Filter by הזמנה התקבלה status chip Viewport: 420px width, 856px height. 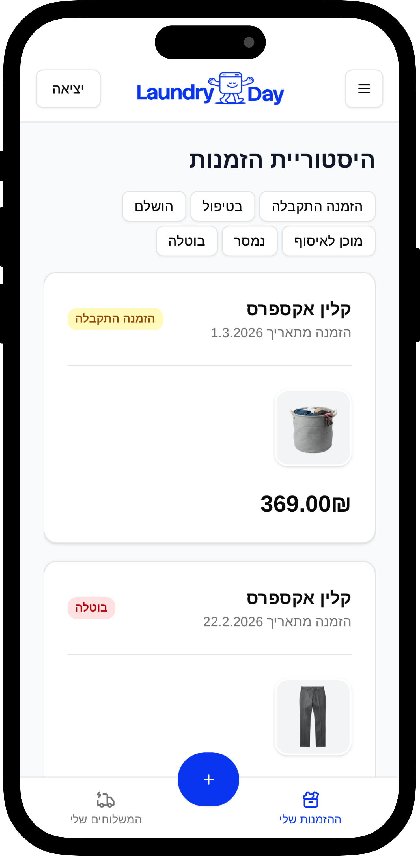[x=317, y=206]
